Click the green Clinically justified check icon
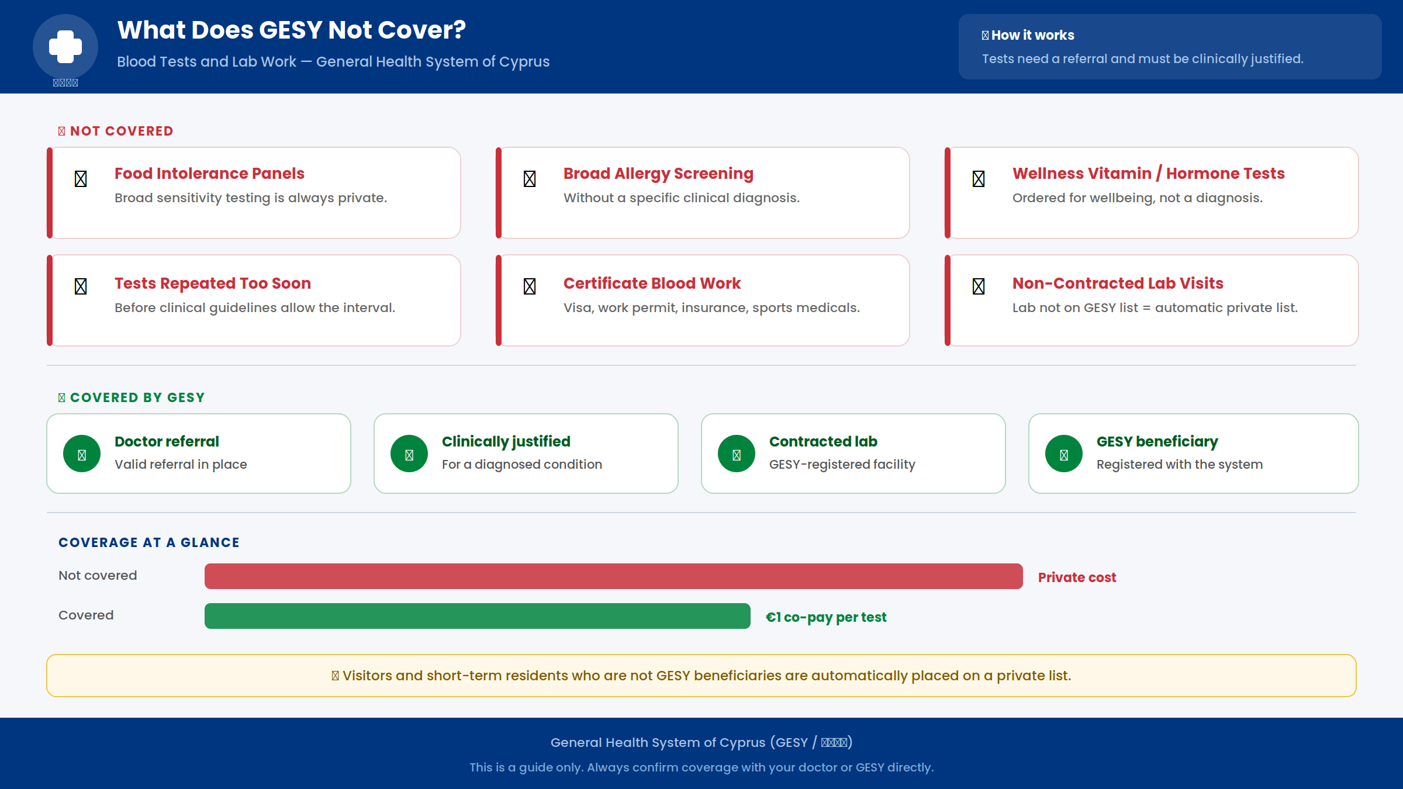Viewport: 1403px width, 789px height. click(x=409, y=454)
